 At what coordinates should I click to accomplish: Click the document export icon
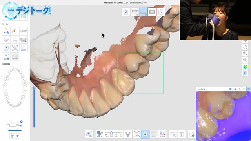point(191,134)
